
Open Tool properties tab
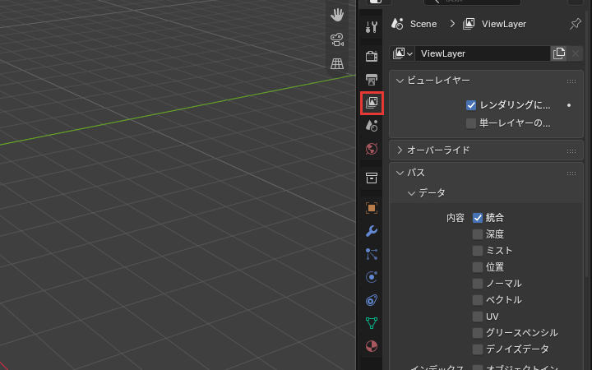pos(372,27)
